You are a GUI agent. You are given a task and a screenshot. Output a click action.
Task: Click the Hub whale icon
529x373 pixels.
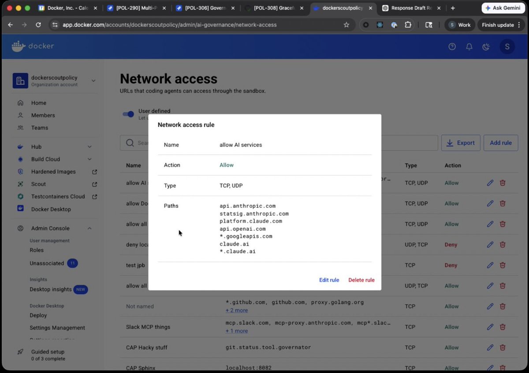tap(20, 147)
